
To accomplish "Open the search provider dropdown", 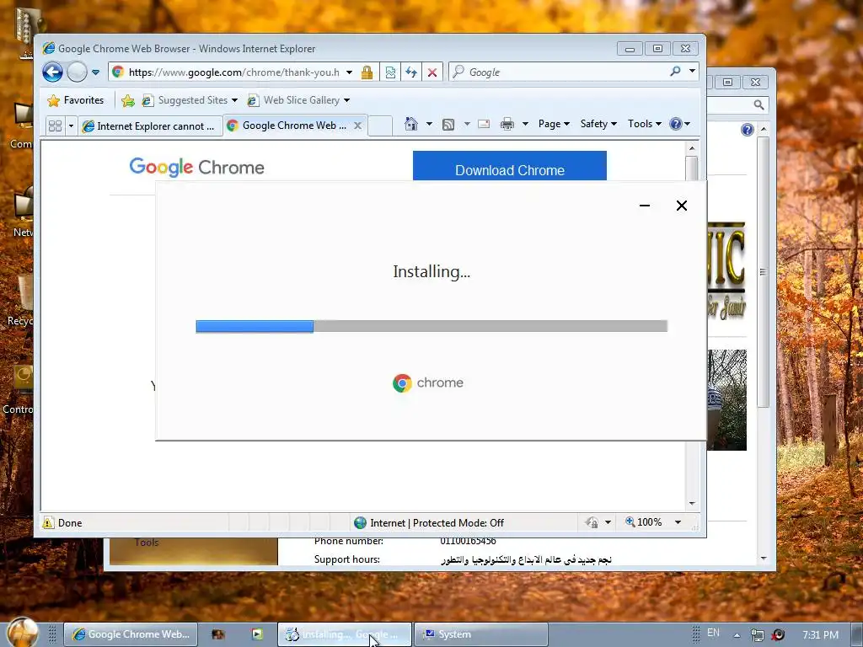I will coord(693,71).
